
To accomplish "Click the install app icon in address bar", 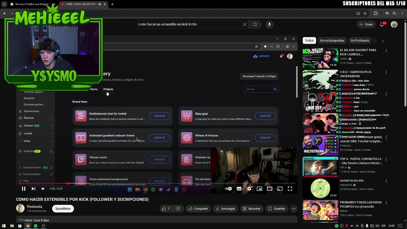I will click(358, 13).
